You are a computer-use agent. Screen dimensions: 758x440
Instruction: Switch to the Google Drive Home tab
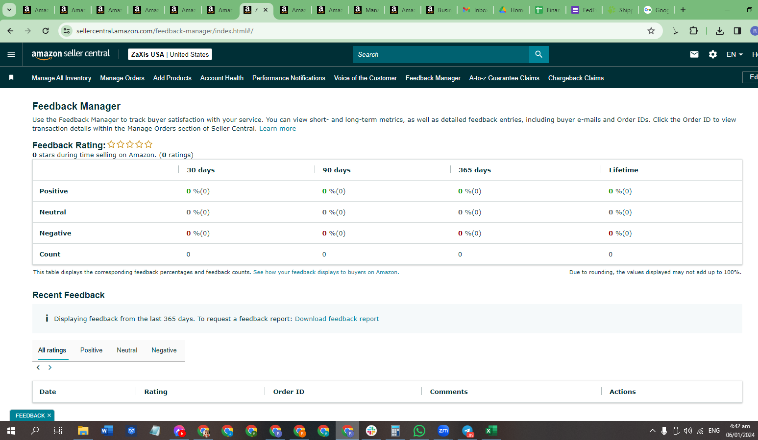click(511, 10)
